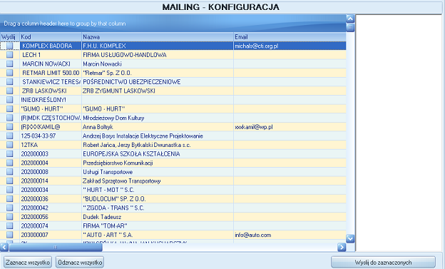Select EUROPEJSKA SZKOŁA KSZTAŁCENIA cell
445x269 pixels.
[x=158, y=153]
